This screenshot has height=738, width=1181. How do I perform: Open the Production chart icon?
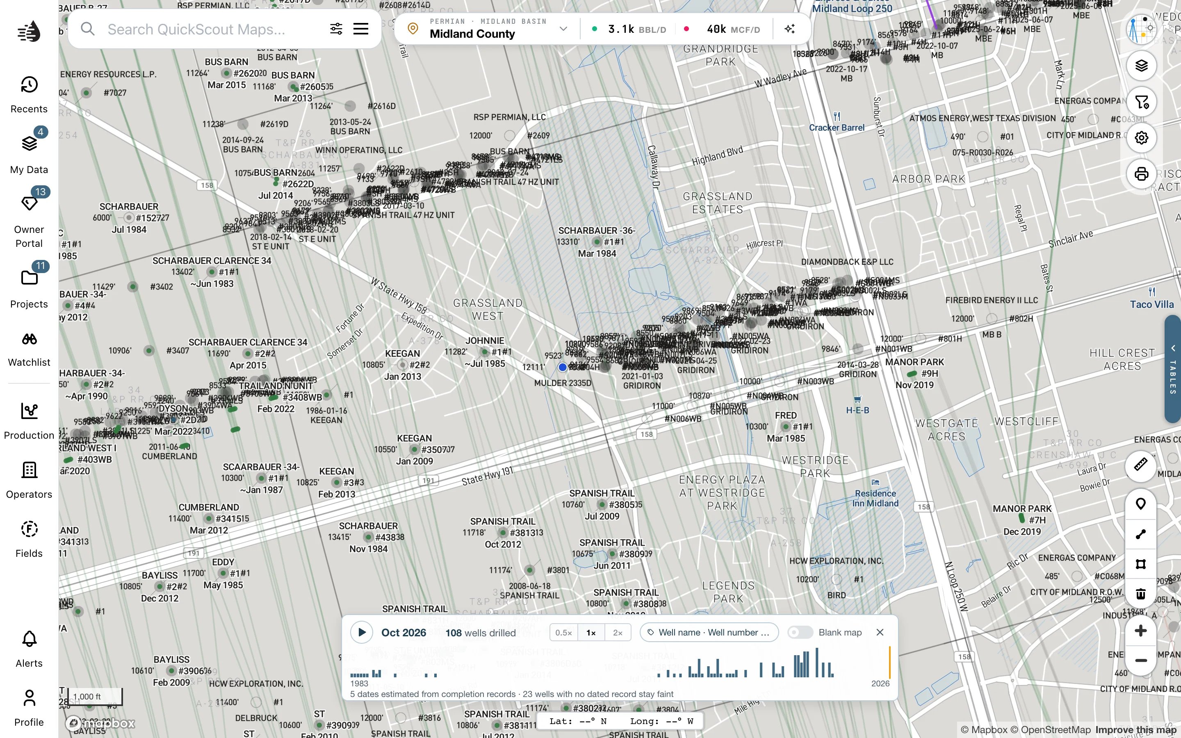(x=29, y=421)
